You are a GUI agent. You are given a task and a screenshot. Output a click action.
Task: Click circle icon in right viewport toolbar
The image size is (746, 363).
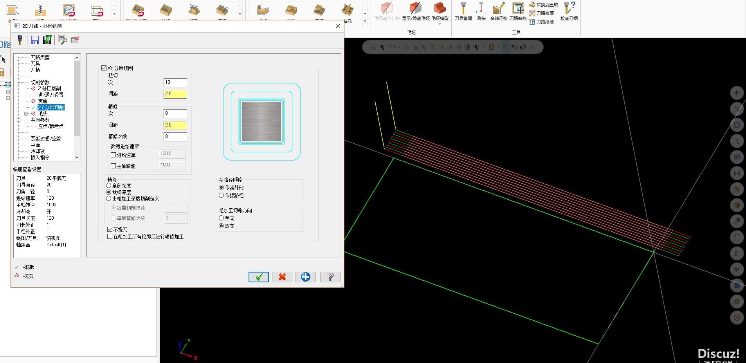pos(737,125)
